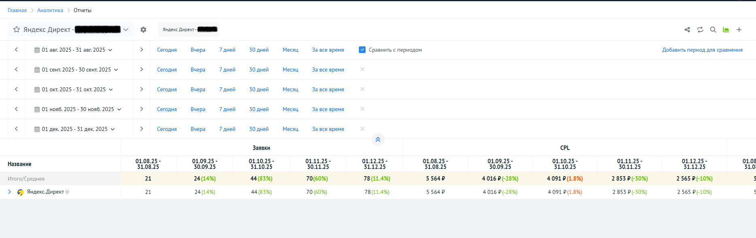This screenshot has width=756, height=238.
Task: Collapse periods with double-chevron up button
Action: 378,139
